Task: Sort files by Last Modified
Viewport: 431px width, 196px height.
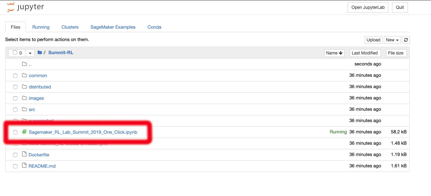Action: (365, 53)
